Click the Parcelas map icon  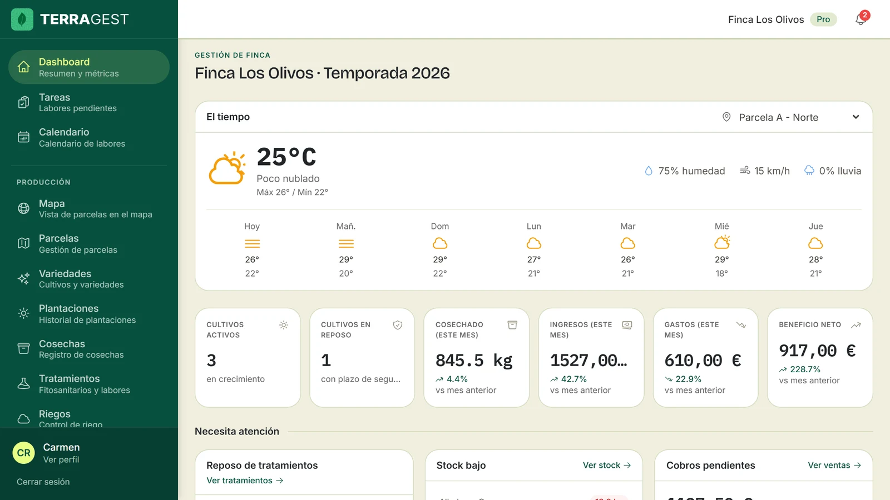[23, 243]
